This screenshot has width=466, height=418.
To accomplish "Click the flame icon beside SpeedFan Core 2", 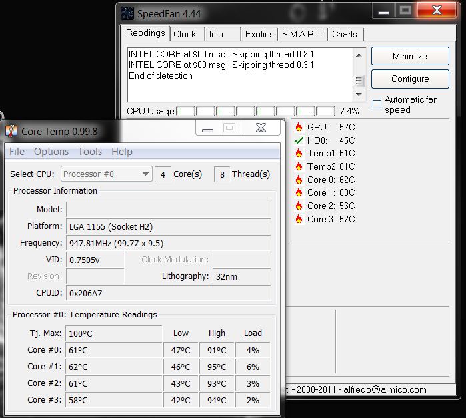I will click(x=299, y=206).
